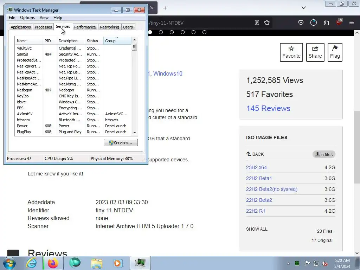Image resolution: width=360 pixels, height=270 pixels.
Task: Select the VaultSvc service row
Action: click(x=73, y=48)
